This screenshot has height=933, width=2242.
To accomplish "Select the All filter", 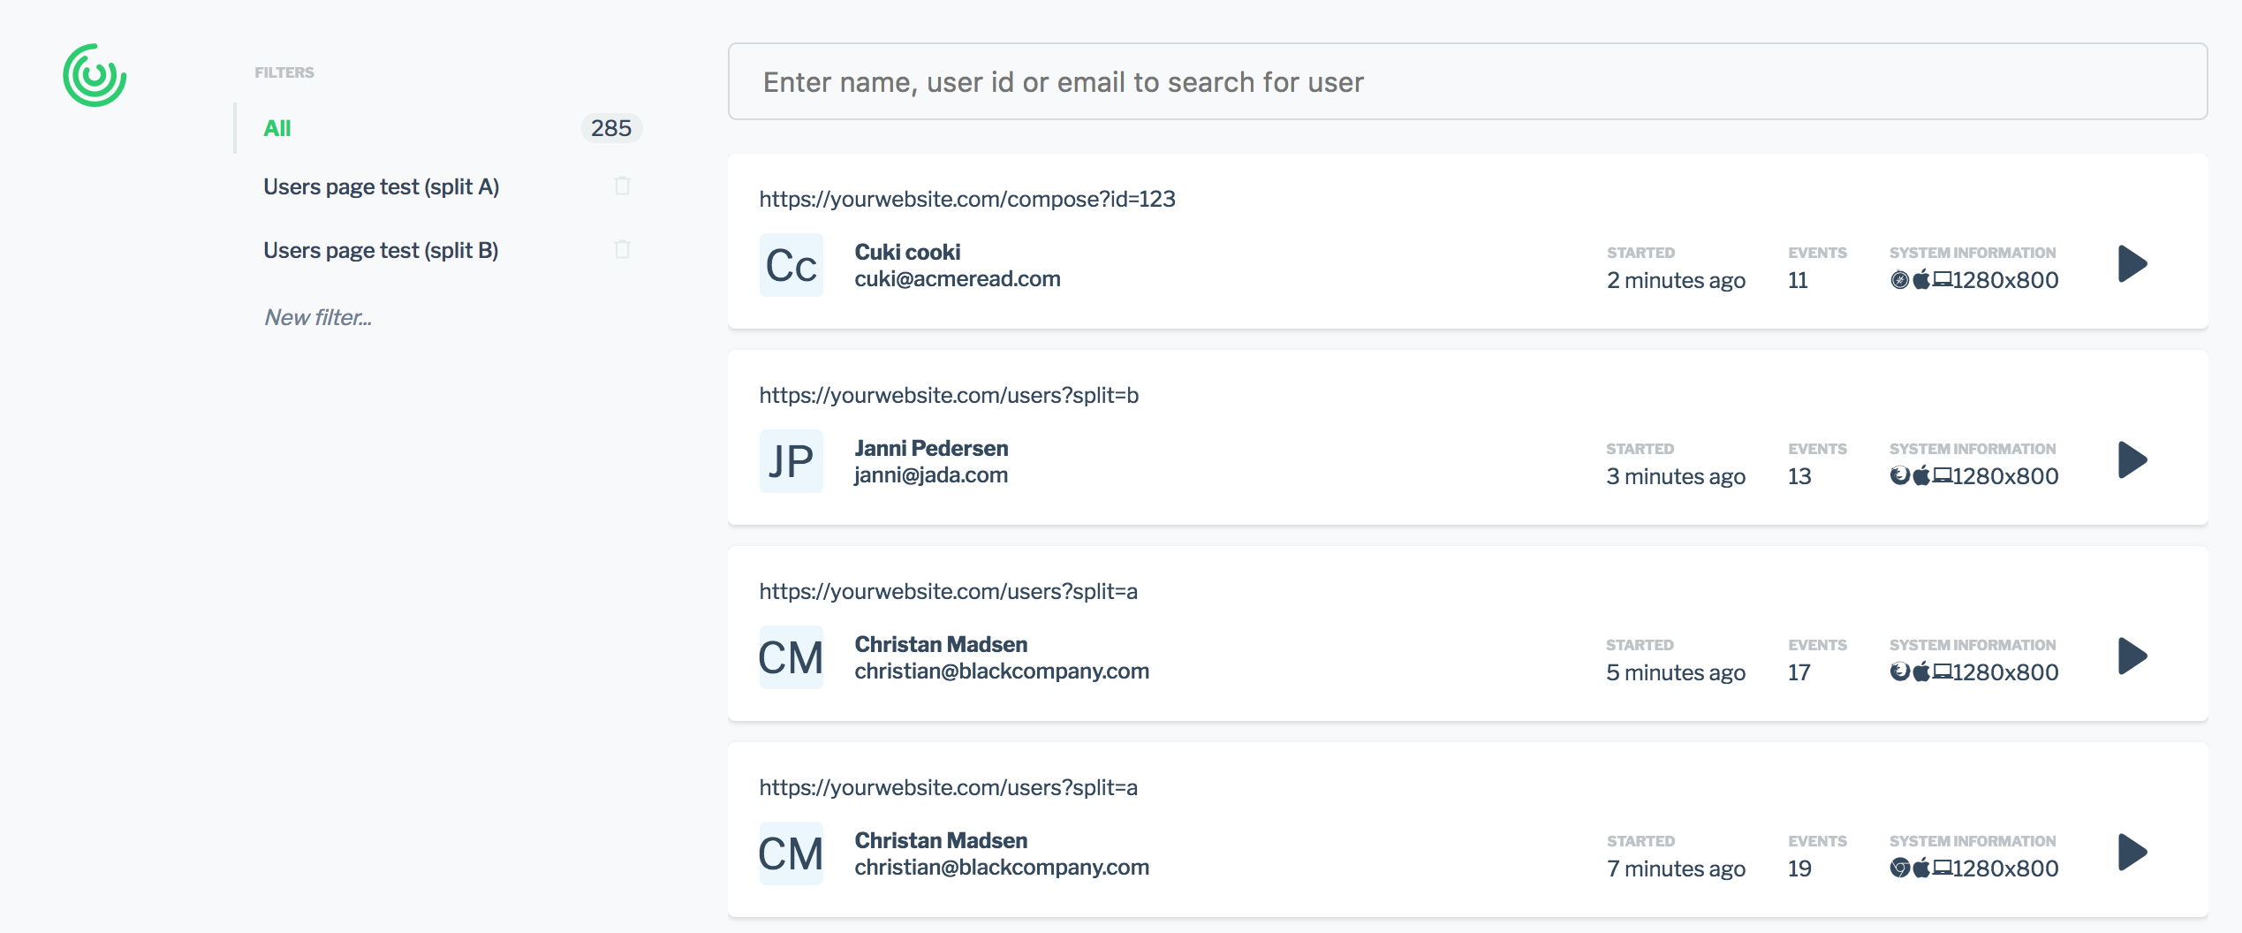I will coord(277,128).
